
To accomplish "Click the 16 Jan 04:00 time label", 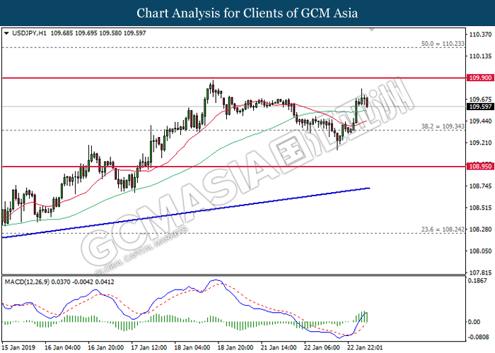I will point(62,347).
